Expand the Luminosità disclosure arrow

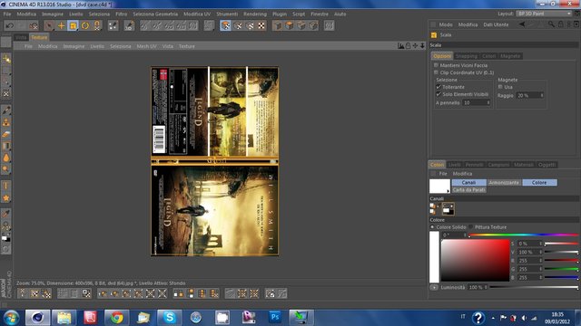(434, 287)
